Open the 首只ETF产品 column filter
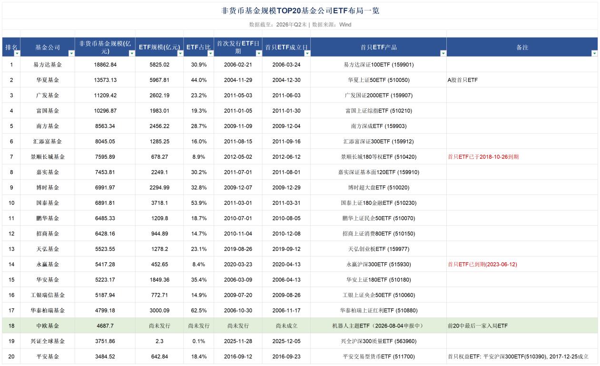600x366 pixels. [x=443, y=54]
